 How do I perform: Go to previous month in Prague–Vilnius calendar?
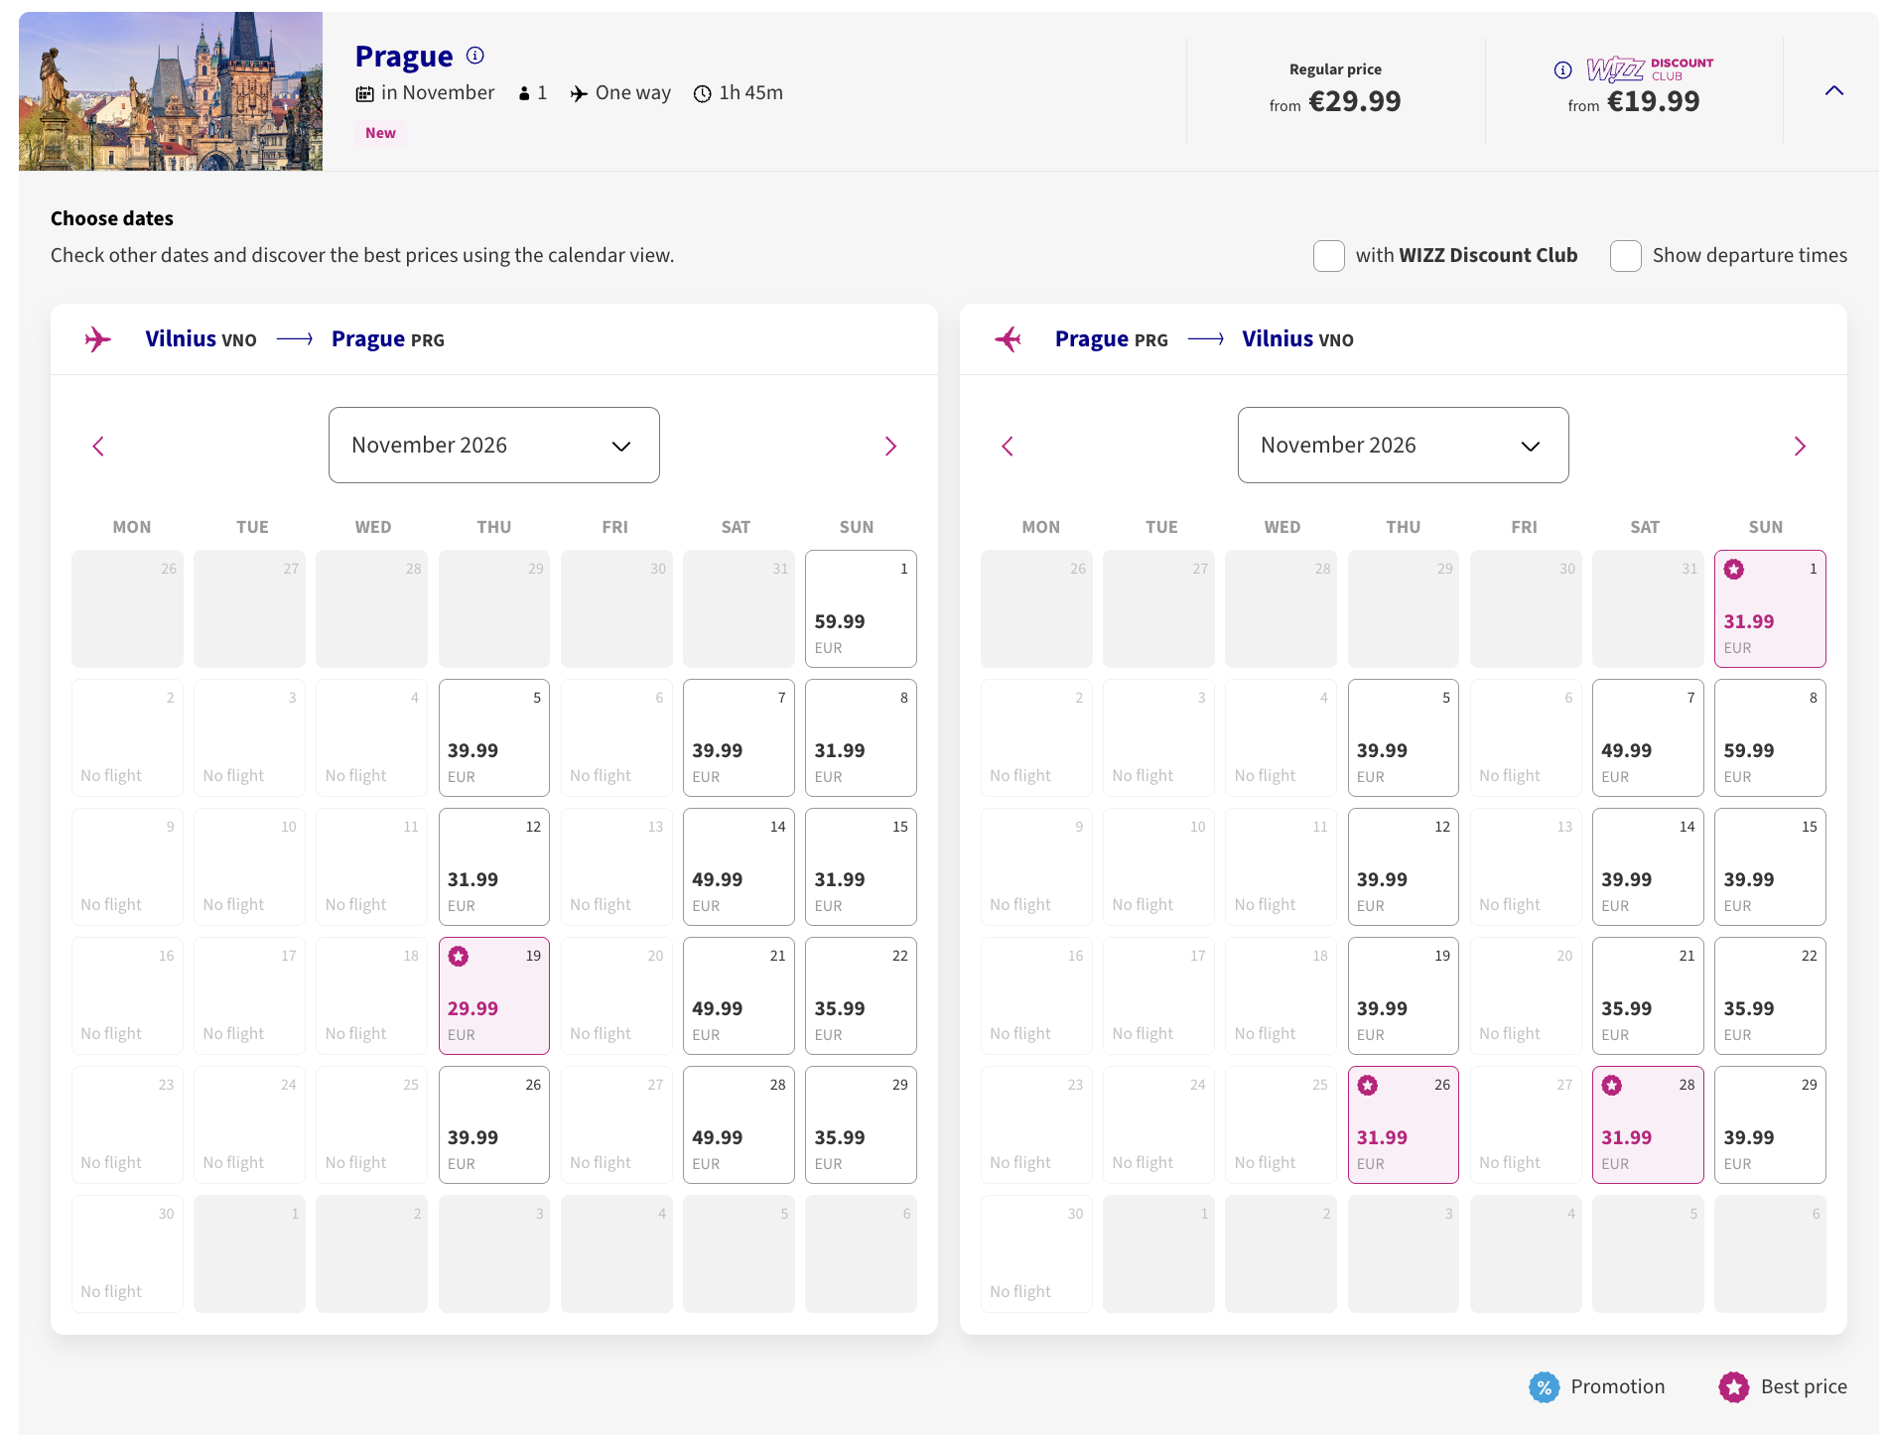[x=1008, y=447]
